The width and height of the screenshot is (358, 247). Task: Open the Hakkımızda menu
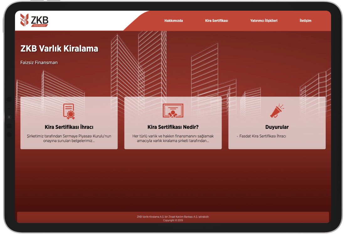(x=173, y=21)
